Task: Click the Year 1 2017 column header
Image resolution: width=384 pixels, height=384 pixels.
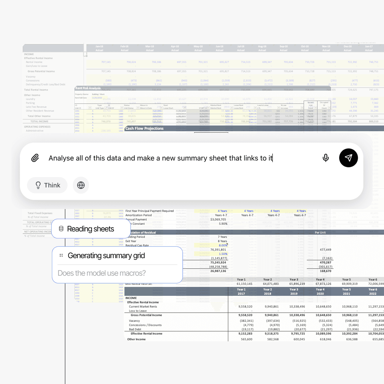Action: pos(241,292)
